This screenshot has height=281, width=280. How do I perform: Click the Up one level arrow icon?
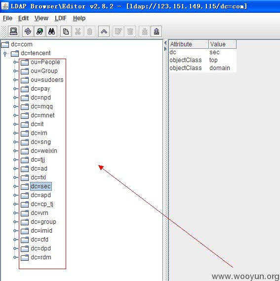(104, 32)
